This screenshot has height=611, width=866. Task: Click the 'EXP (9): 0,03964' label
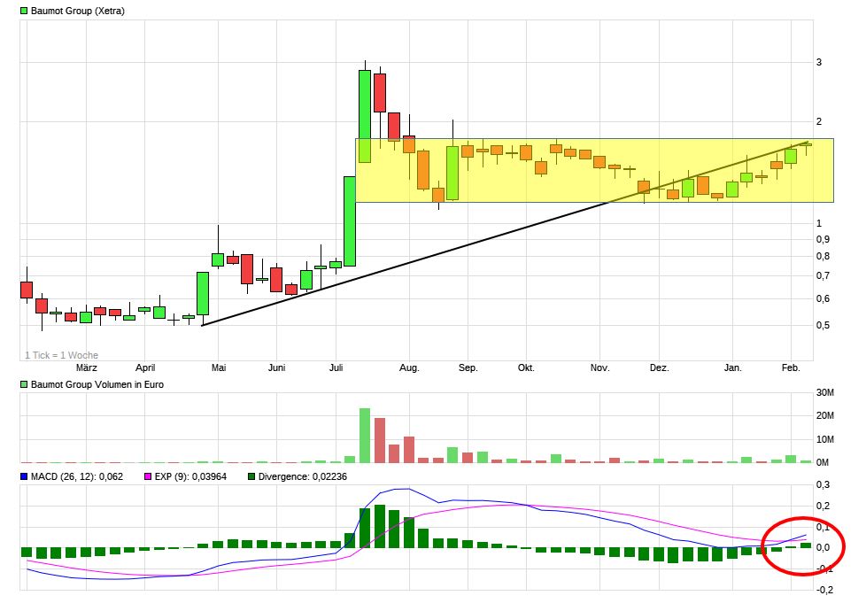pos(190,476)
